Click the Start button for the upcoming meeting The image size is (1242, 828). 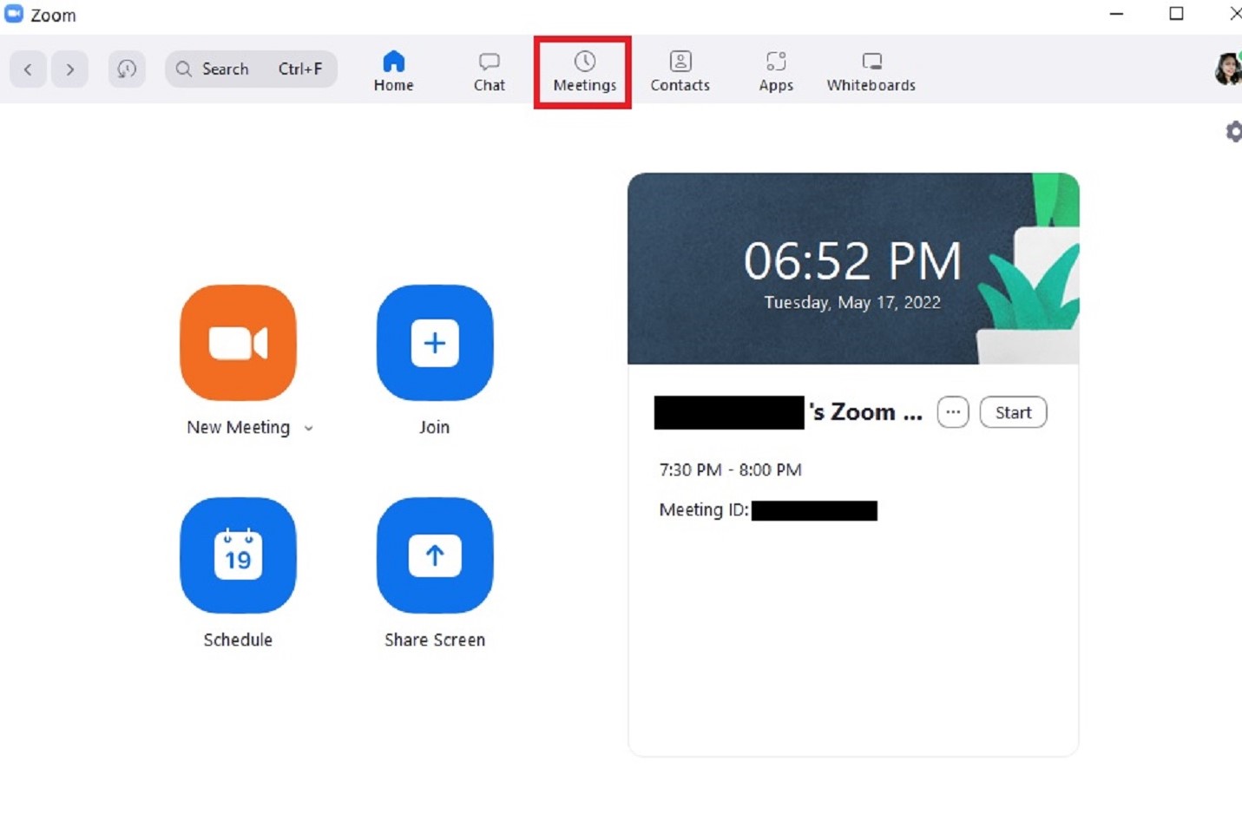[x=1013, y=412]
